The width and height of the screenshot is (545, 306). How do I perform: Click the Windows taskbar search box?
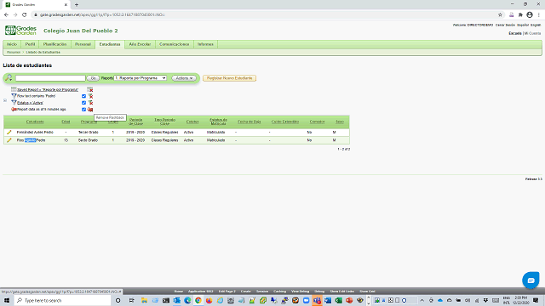62,300
